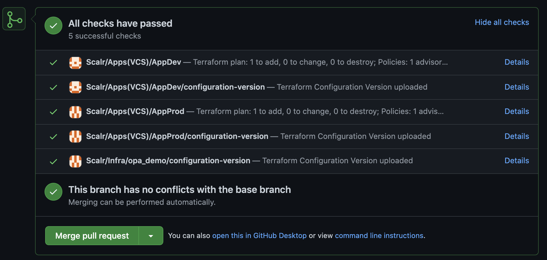Hide all checks

pos(502,22)
